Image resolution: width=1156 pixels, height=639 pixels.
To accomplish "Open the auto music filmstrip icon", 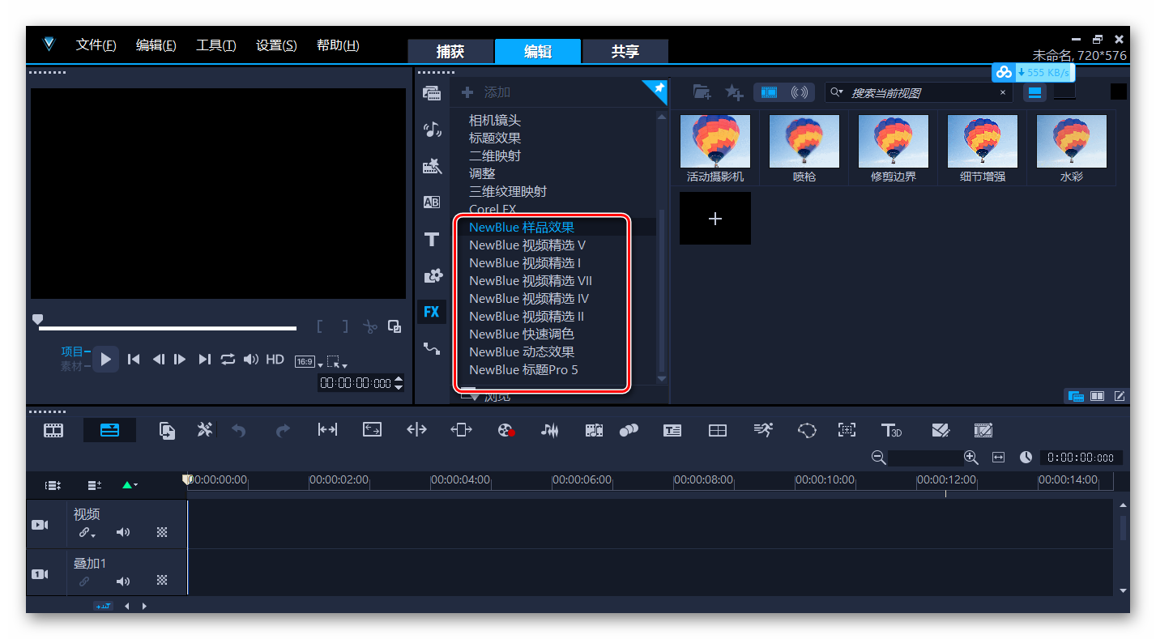I will 594,431.
